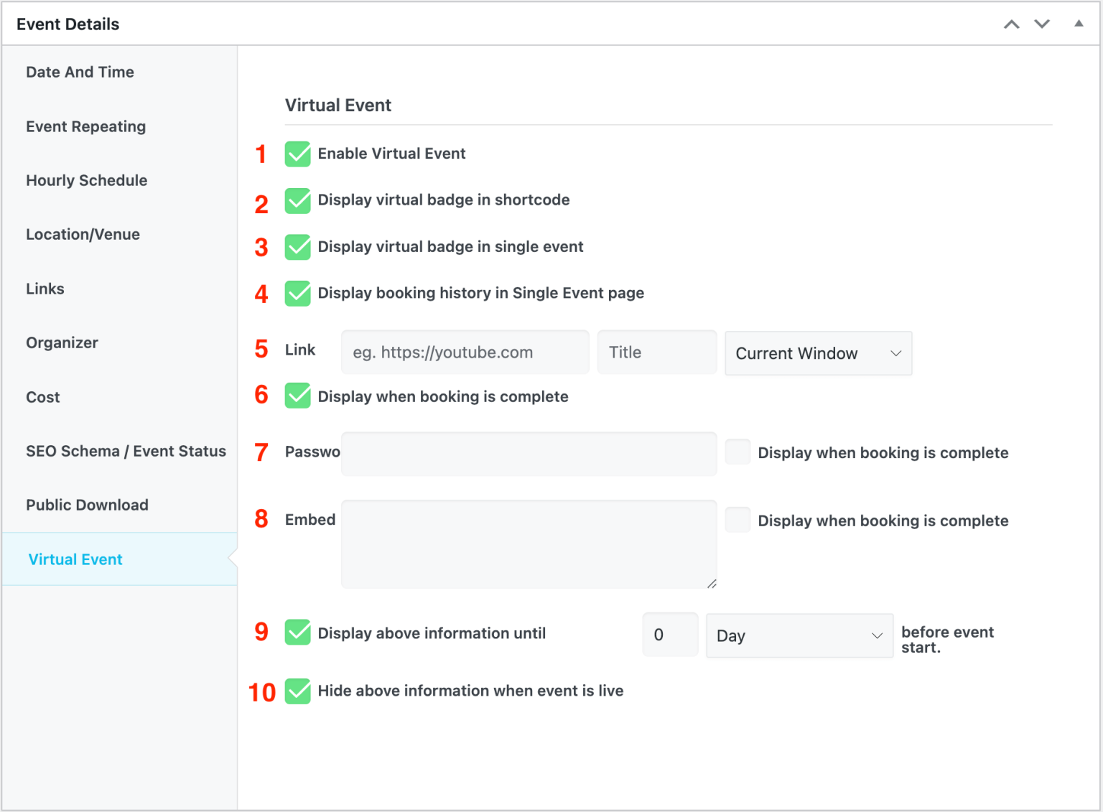This screenshot has height=812, width=1103.
Task: Select the Public Download sidebar item
Action: pyautogui.click(x=87, y=505)
